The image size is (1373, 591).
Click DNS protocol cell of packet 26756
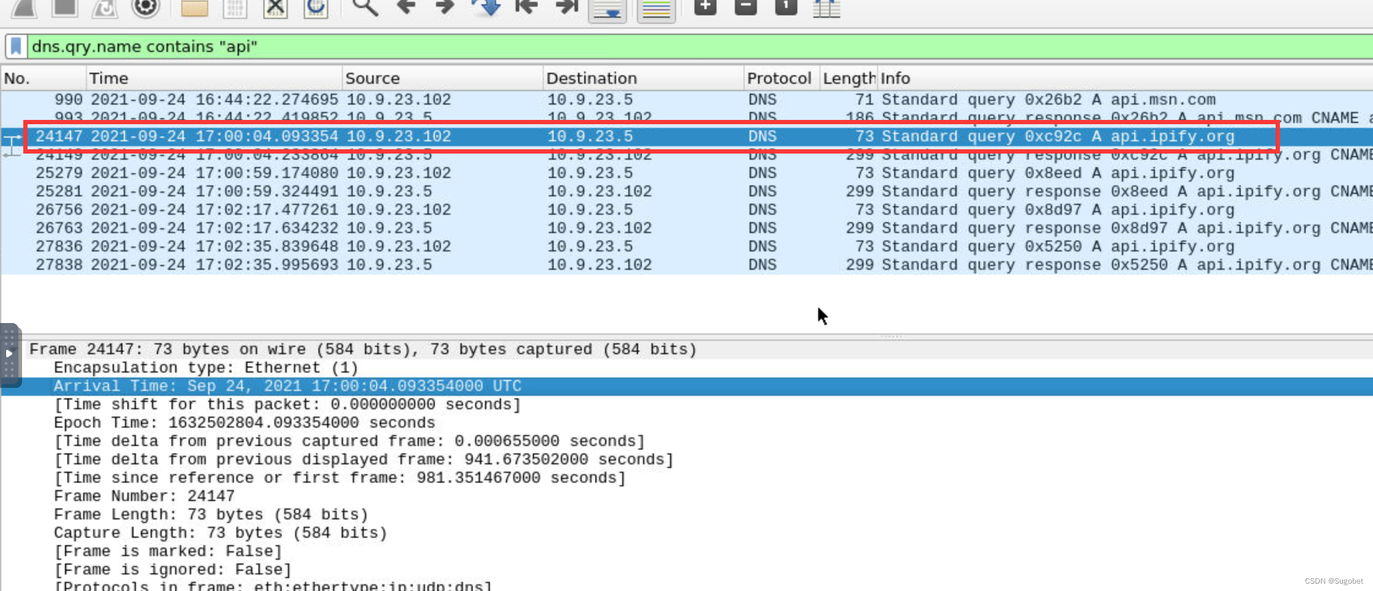pyautogui.click(x=762, y=210)
